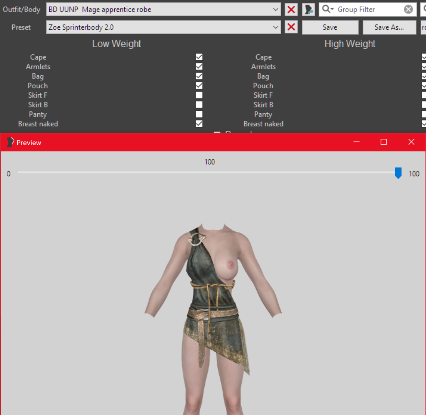Click the Low Weight Breast naked label
This screenshot has width=426, height=415.
[38, 124]
